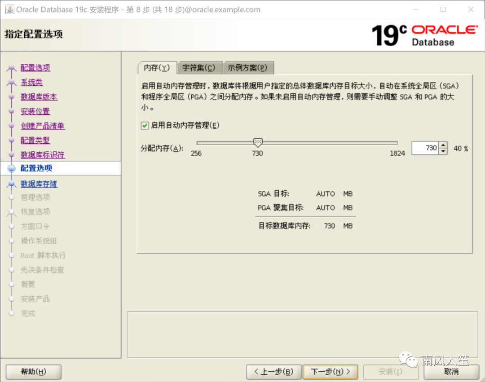The width and height of the screenshot is (485, 382).
Task: Click the 取消 button
Action: [x=451, y=372]
